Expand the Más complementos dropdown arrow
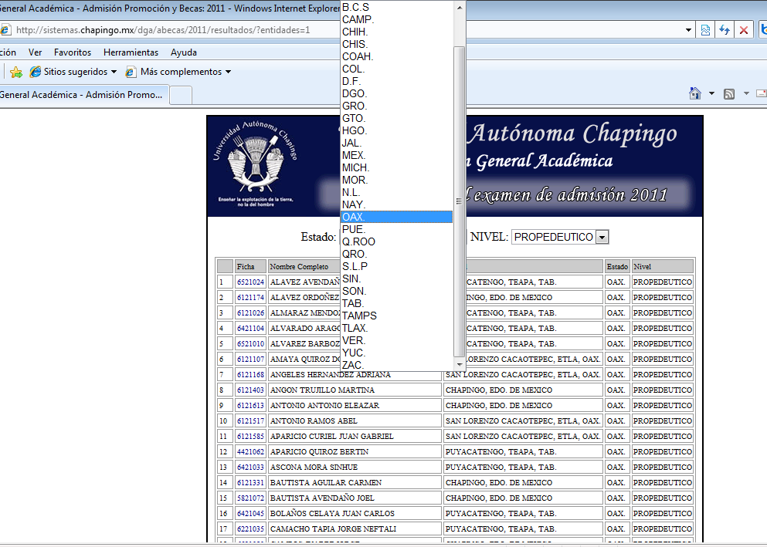 pyautogui.click(x=228, y=72)
